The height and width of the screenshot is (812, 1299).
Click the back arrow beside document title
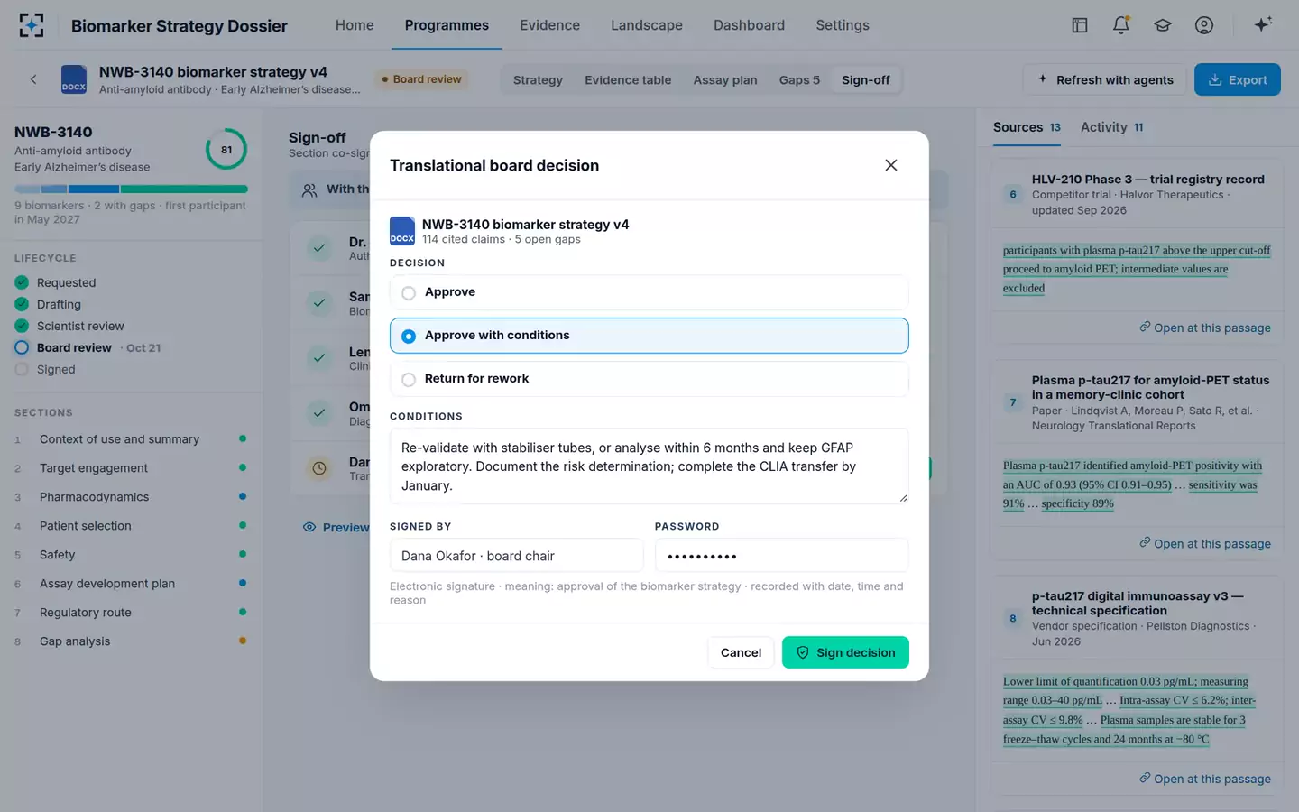click(x=33, y=79)
